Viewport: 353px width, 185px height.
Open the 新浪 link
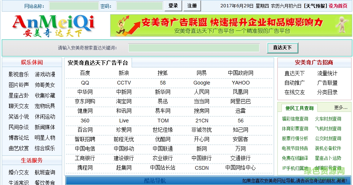(x=124, y=73)
